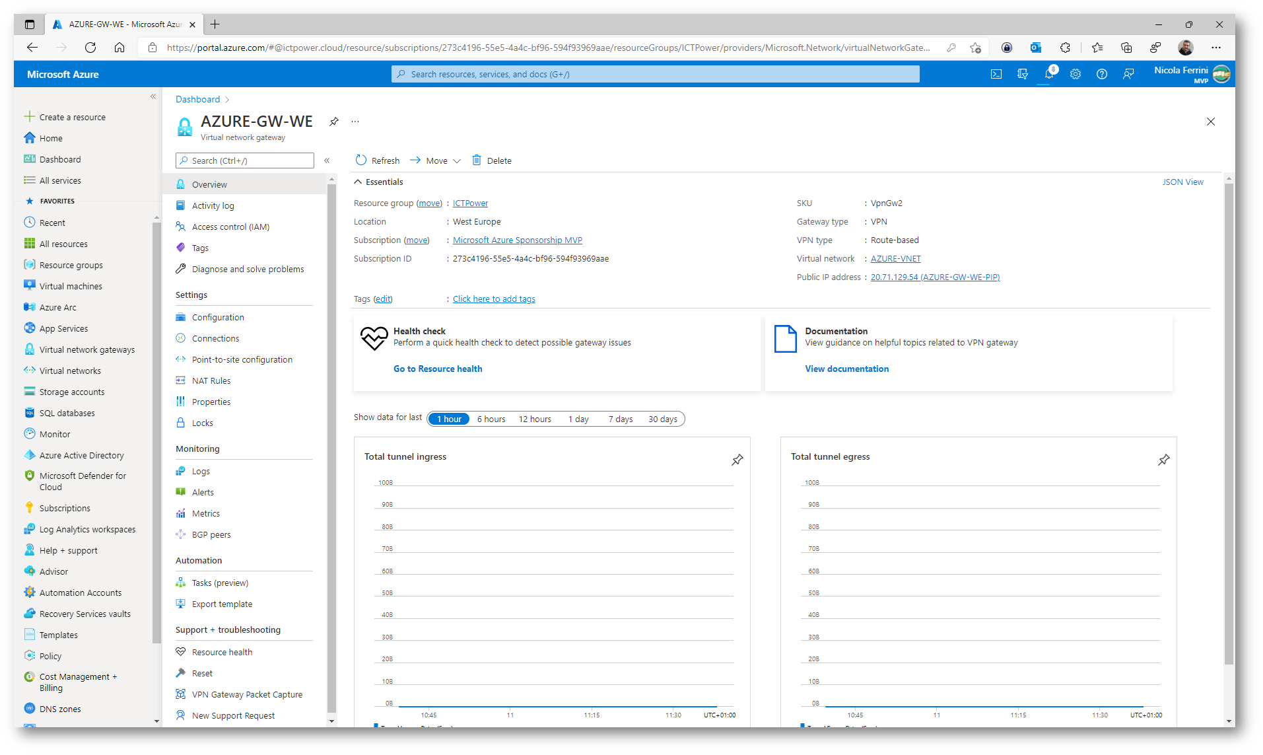
Task: Focus the resource menu search box
Action: coord(245,161)
